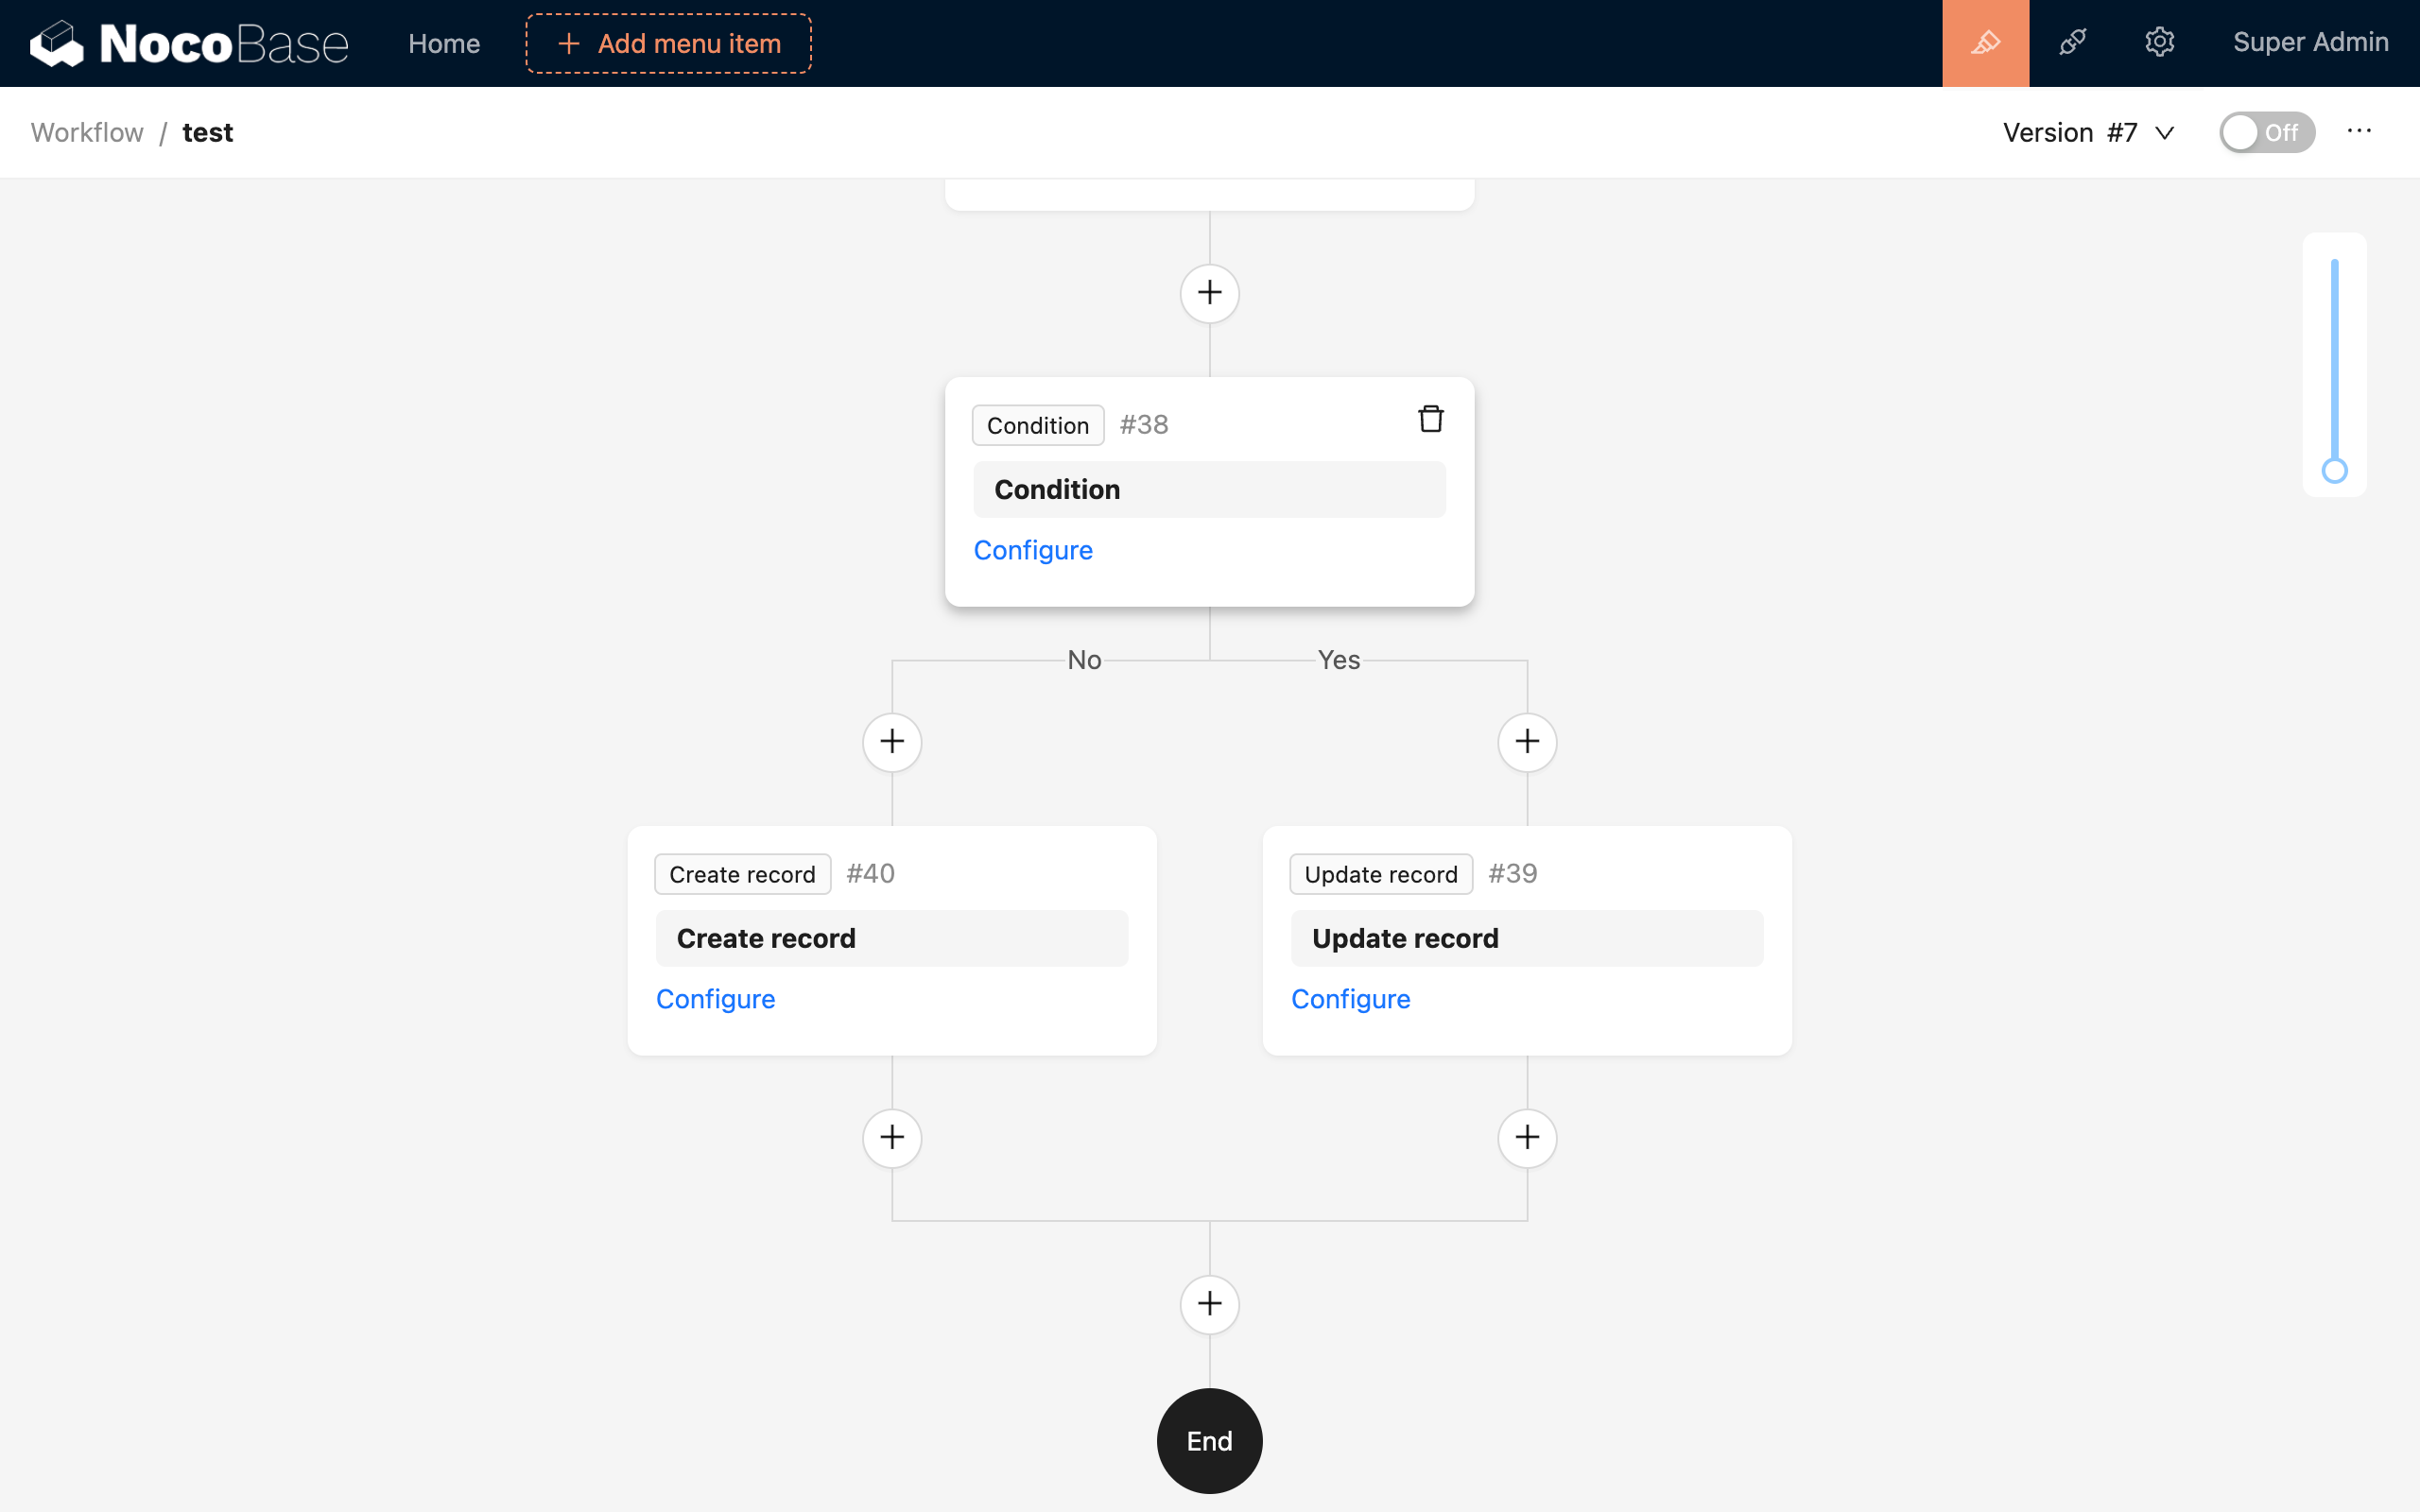Open Configure link on Update record node
The width and height of the screenshot is (2420, 1512).
tap(1350, 999)
